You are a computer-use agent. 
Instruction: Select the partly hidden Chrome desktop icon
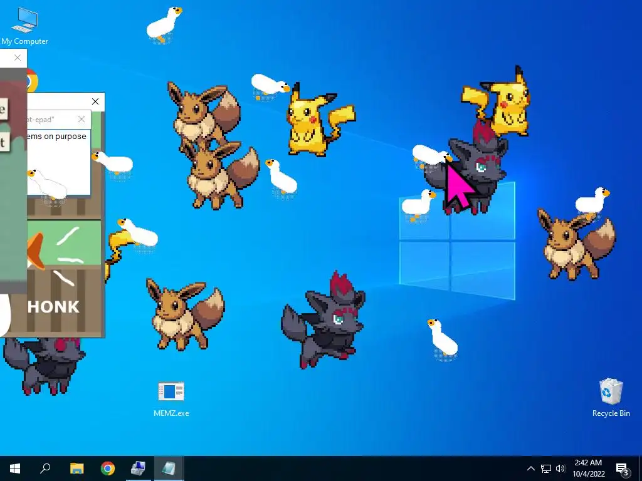[33, 81]
